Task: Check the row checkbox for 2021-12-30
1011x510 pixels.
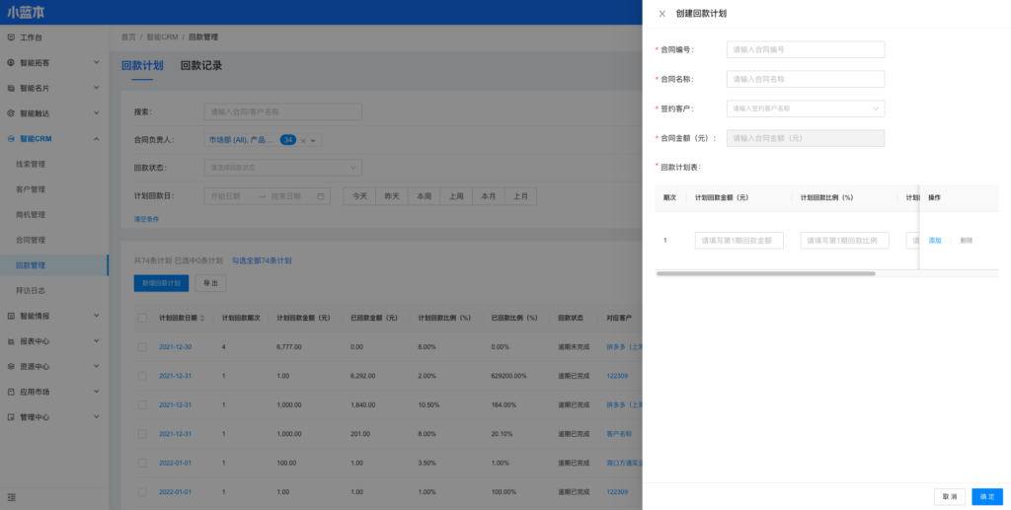Action: click(x=142, y=347)
